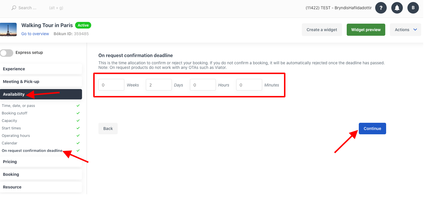Image resolution: width=429 pixels, height=200 pixels.
Task: Click the checkmark beside Calendar
Action: (x=78, y=143)
